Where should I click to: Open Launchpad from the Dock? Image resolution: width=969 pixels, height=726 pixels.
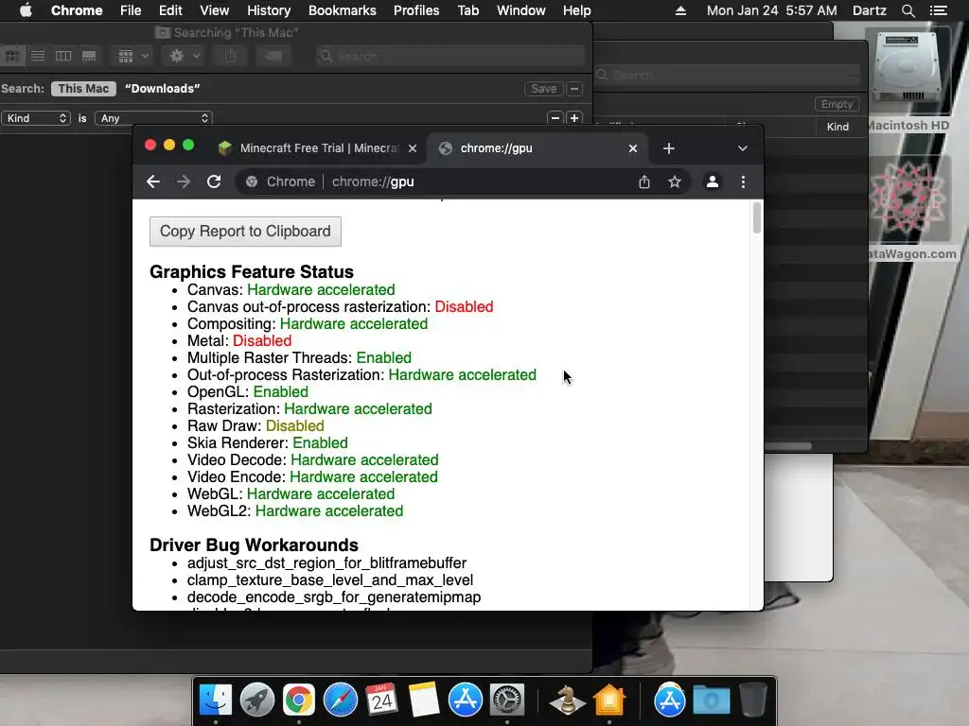click(x=257, y=700)
